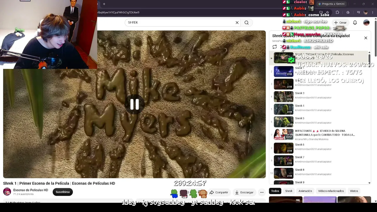Select the Todos filter chip
Screen dimensions: 377x212
275,191
